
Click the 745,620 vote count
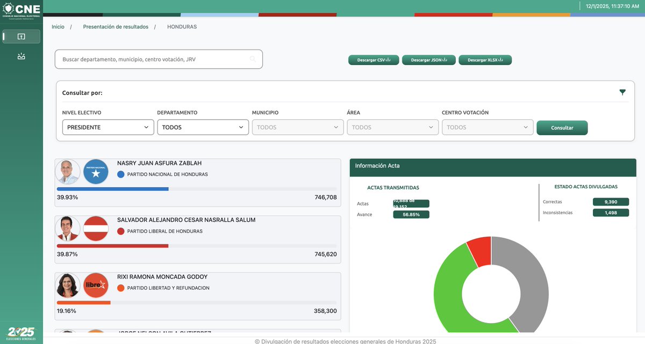(x=326, y=254)
